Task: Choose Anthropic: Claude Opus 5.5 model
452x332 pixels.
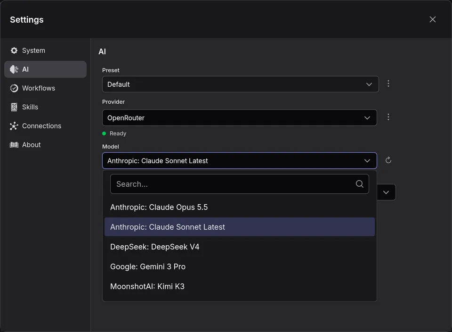Action: pos(240,207)
